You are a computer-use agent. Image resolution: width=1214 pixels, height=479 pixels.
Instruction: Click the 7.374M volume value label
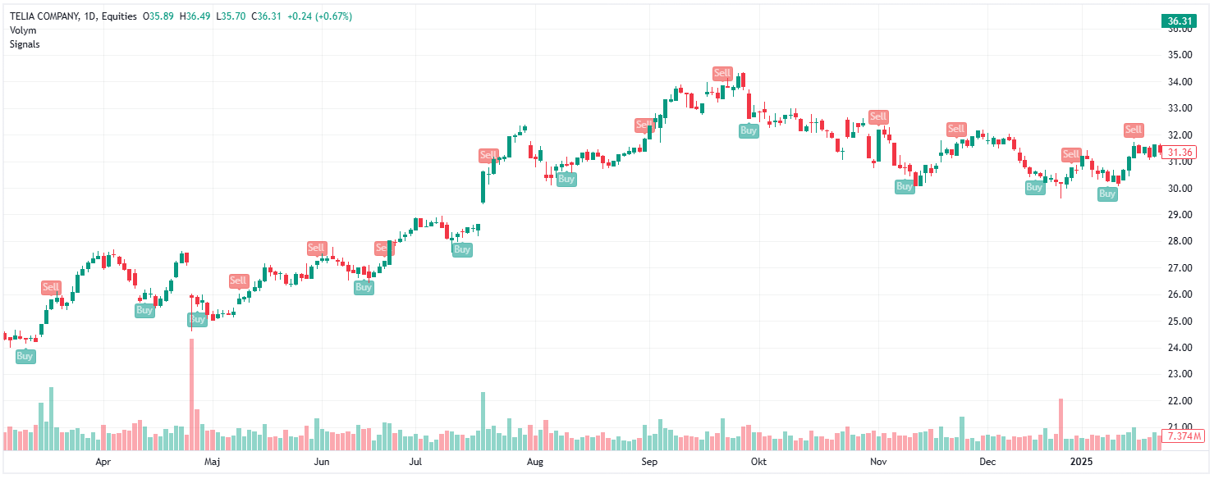coord(1180,436)
